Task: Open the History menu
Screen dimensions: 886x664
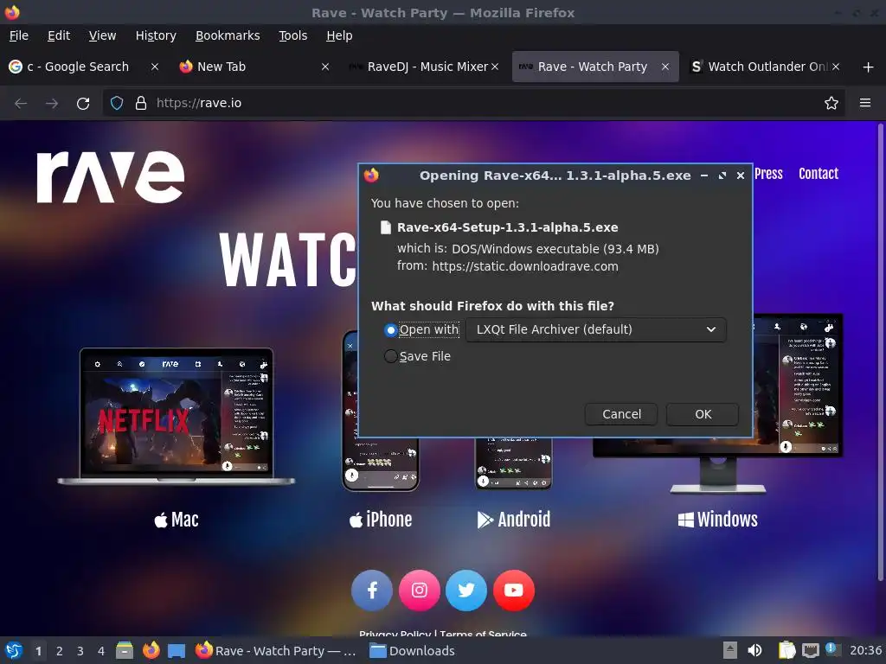Action: [156, 35]
